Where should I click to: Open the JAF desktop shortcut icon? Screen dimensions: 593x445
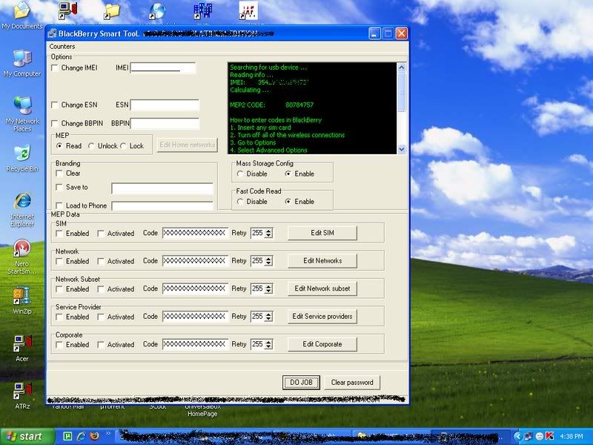pyautogui.click(x=248, y=10)
